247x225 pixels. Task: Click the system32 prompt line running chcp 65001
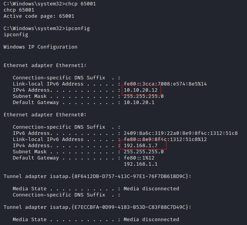pyautogui.click(x=50, y=4)
